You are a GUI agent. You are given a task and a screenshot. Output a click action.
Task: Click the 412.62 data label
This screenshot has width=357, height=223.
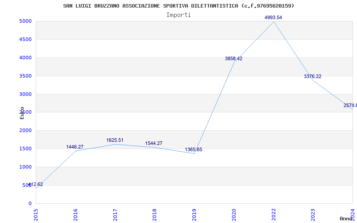point(36,184)
